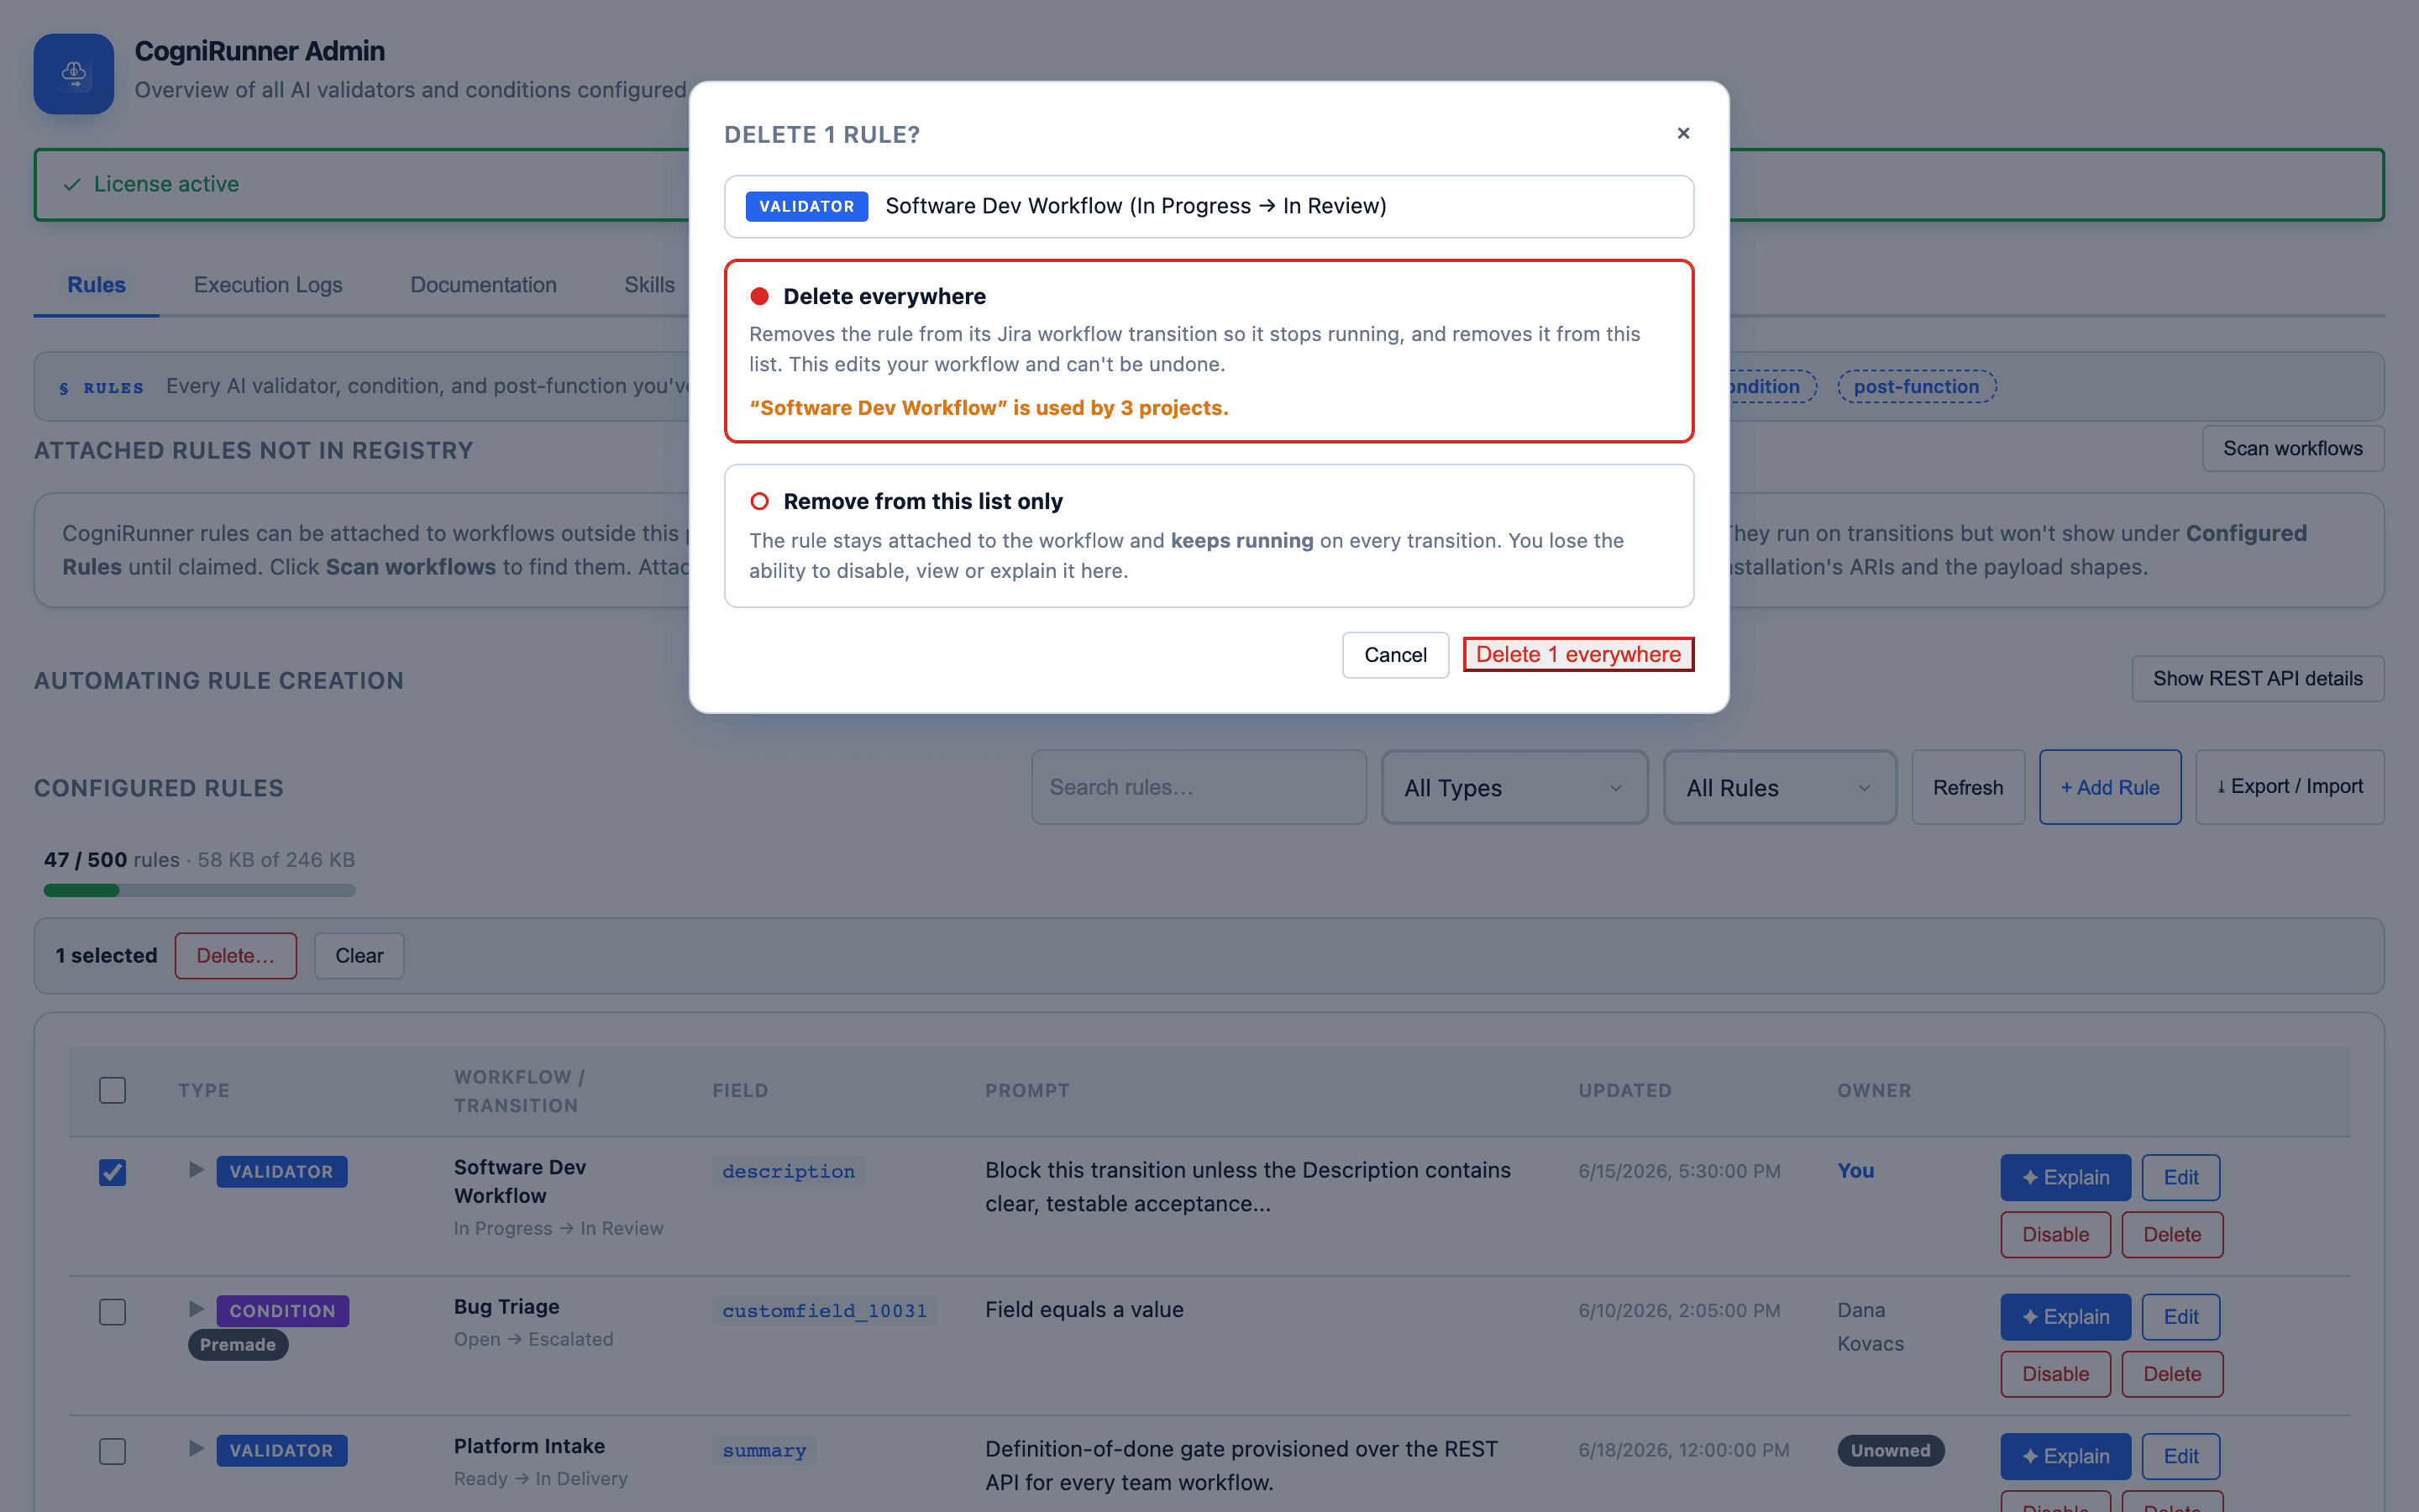The image size is (2419, 1512).
Task: Open the All Rules filter dropdown
Action: (1781, 787)
